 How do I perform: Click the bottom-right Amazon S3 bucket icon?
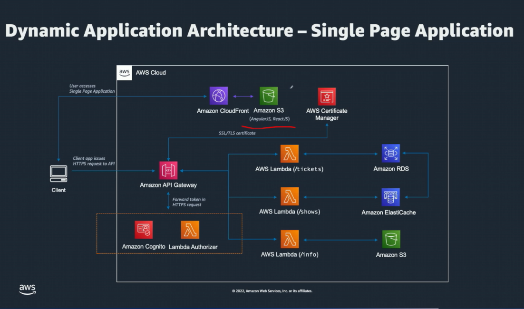tap(391, 240)
